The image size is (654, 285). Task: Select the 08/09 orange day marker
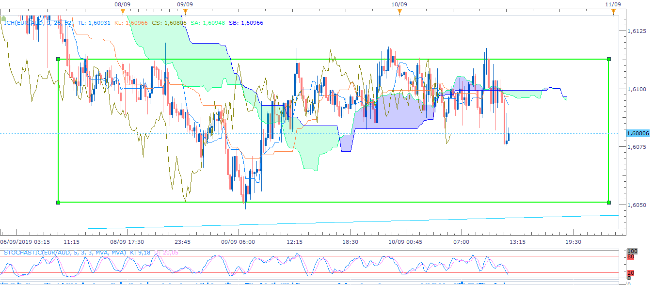123,11
